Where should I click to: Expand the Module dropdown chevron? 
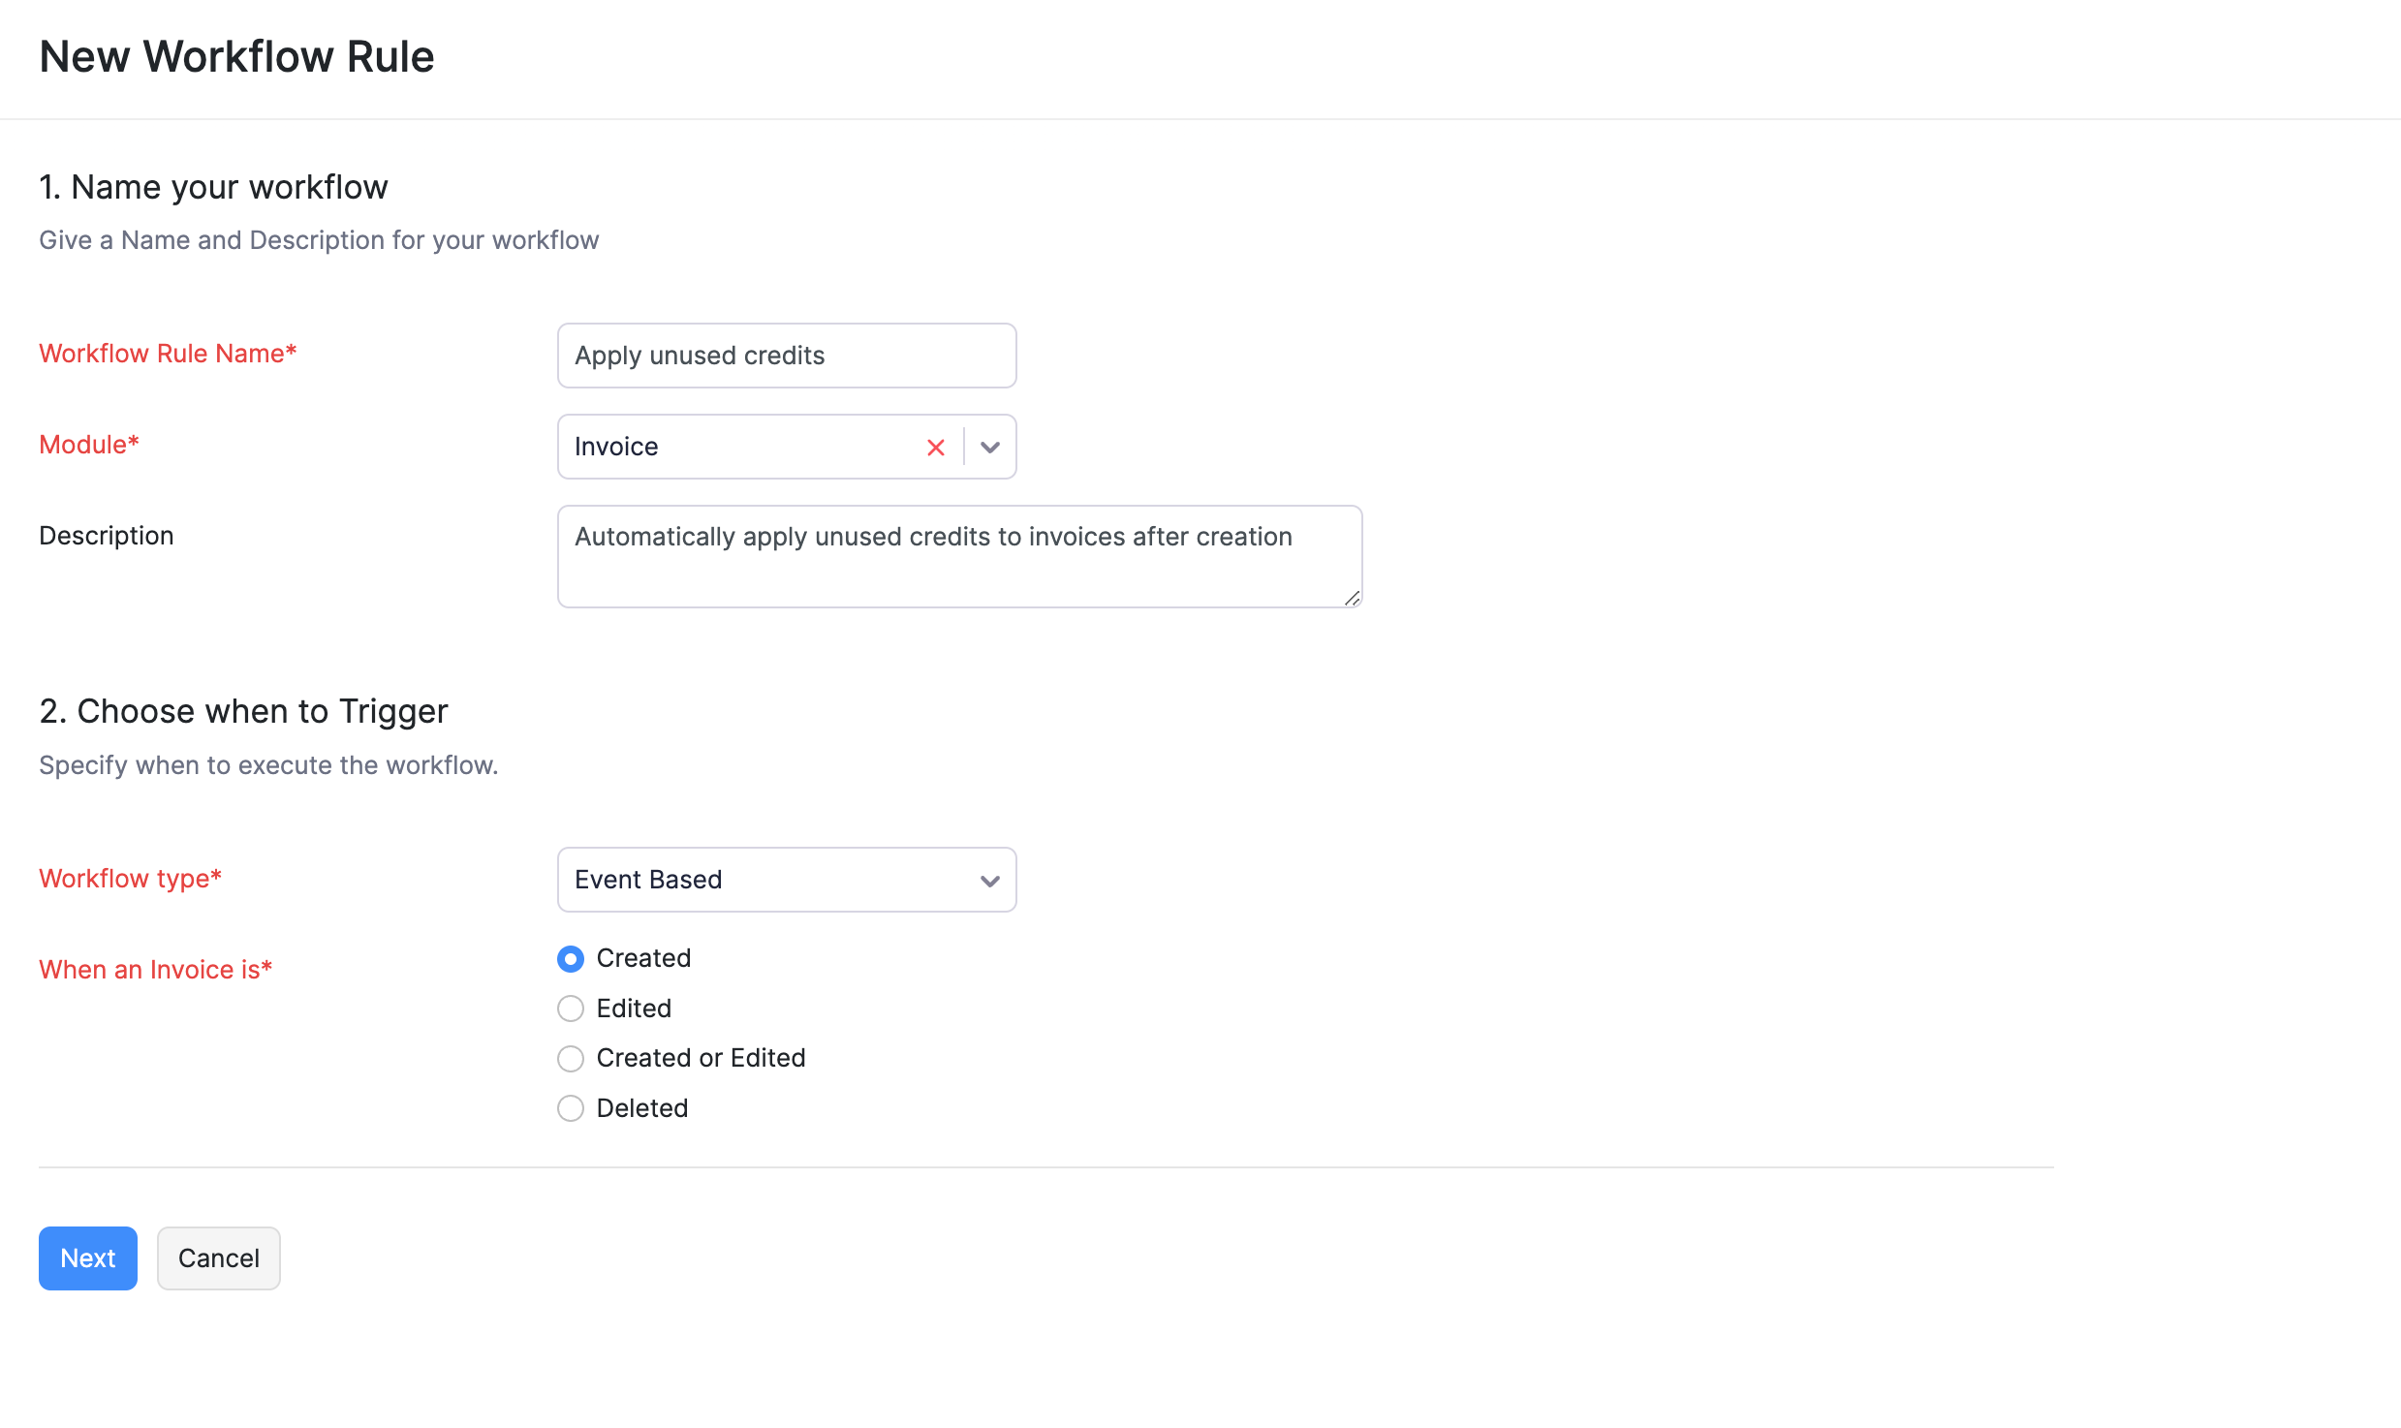[989, 448]
